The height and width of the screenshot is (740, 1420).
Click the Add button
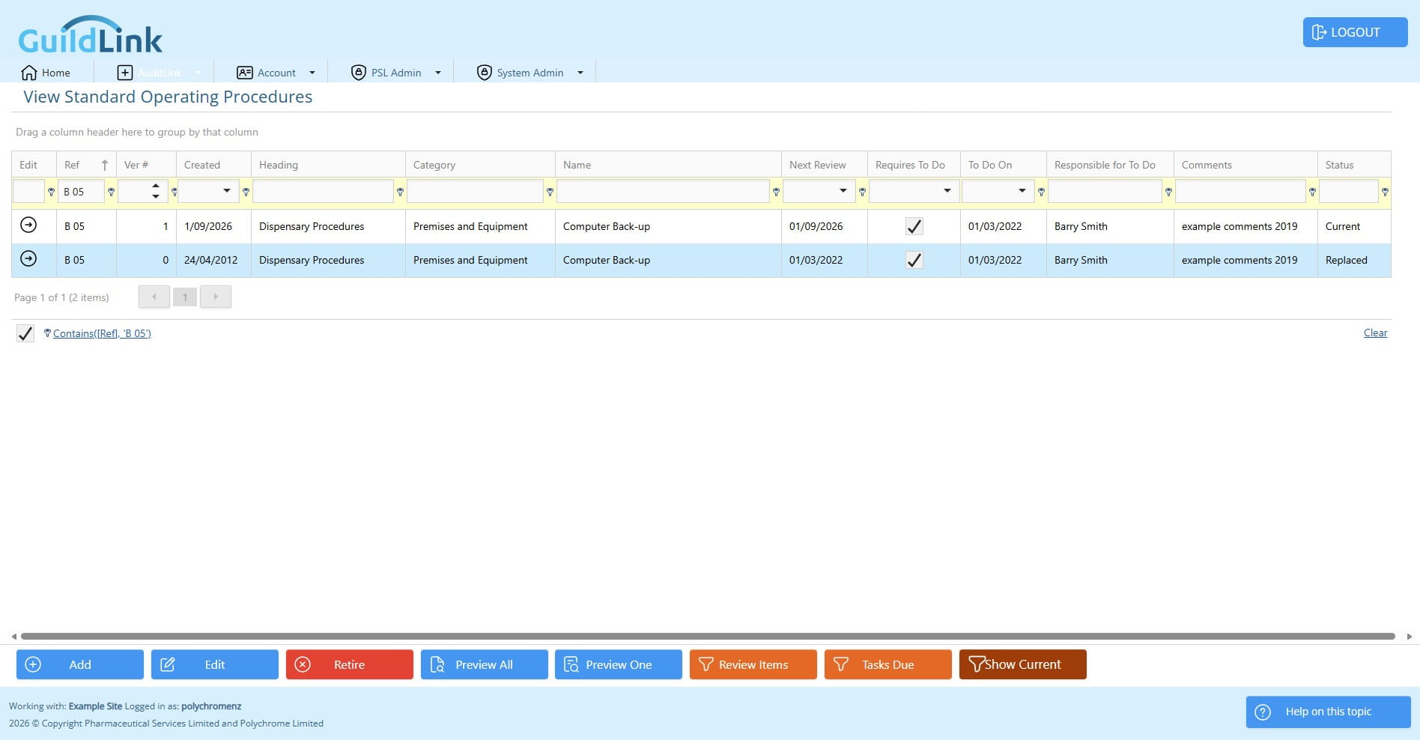tap(80, 664)
